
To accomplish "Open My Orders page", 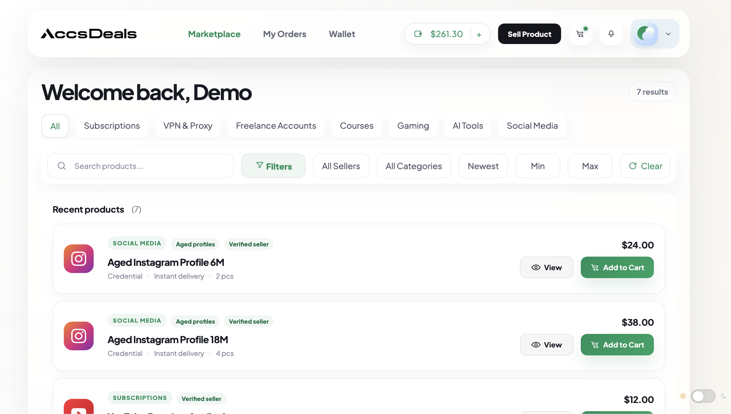I will coord(285,34).
